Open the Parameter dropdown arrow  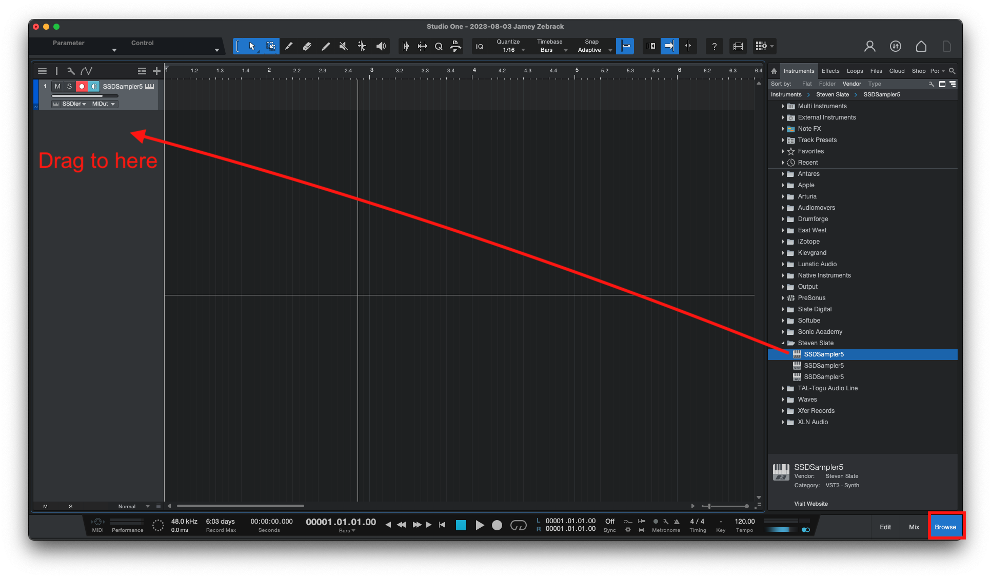[x=114, y=50]
